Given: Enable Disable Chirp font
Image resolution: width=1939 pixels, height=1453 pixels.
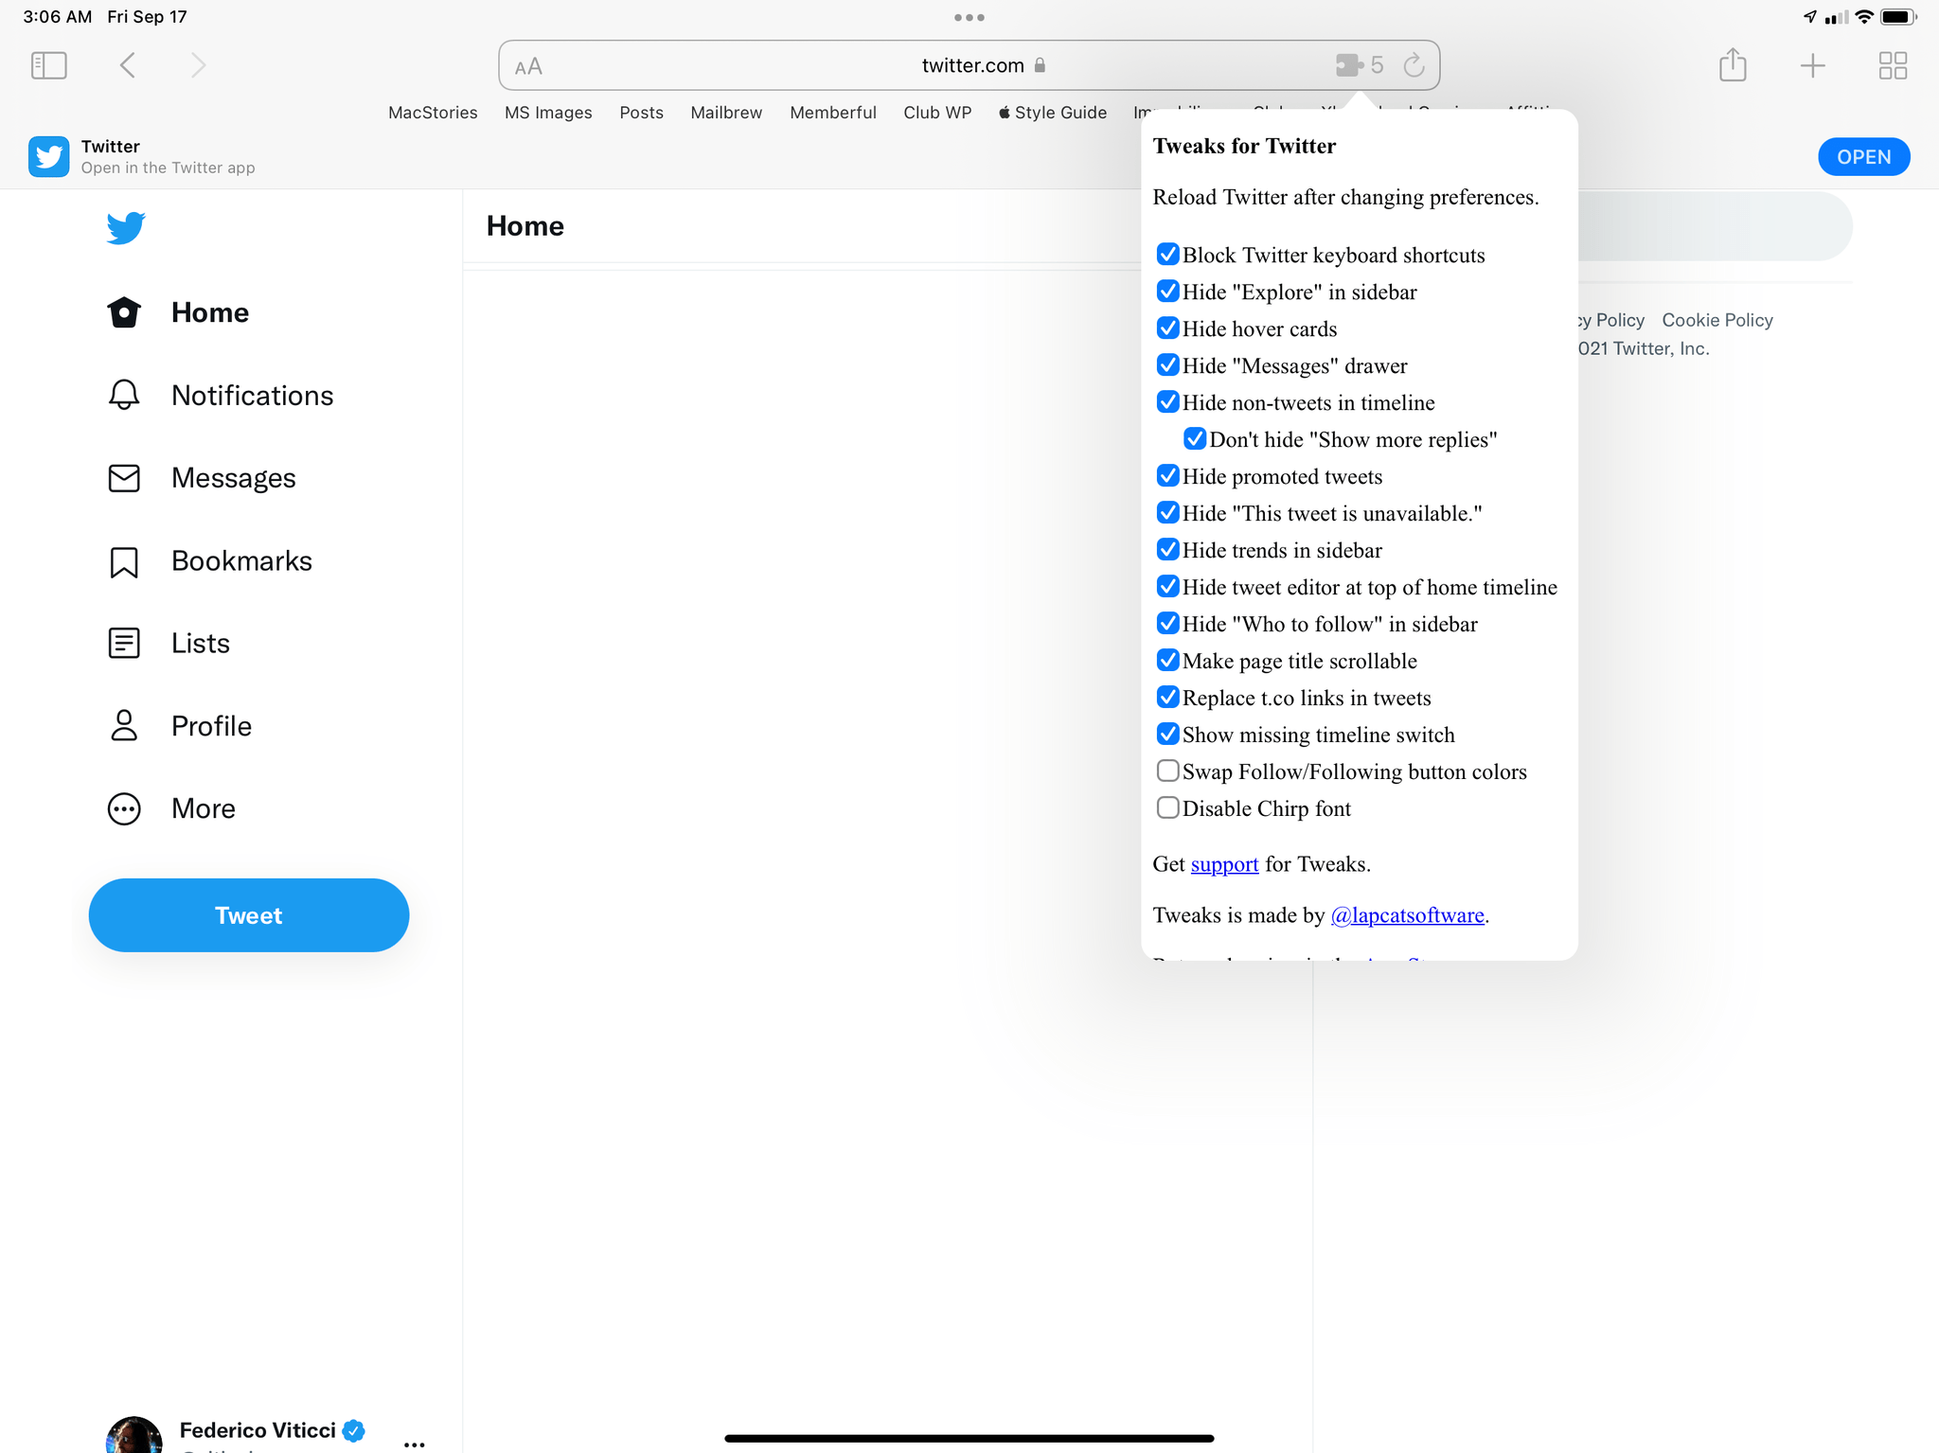Looking at the screenshot, I should point(1167,808).
